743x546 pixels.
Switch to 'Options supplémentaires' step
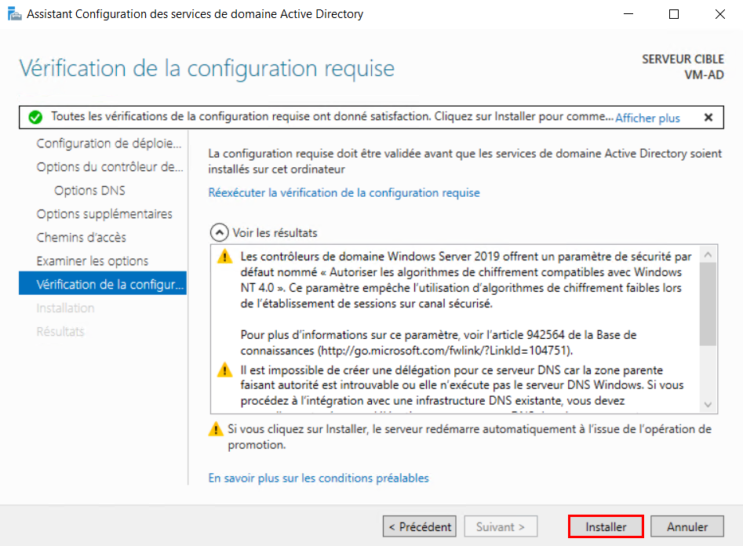104,214
